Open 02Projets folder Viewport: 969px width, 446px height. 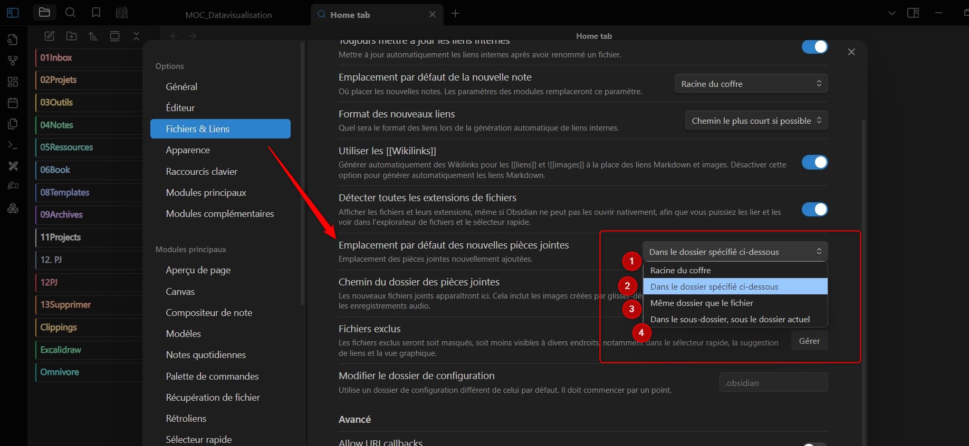click(89, 80)
